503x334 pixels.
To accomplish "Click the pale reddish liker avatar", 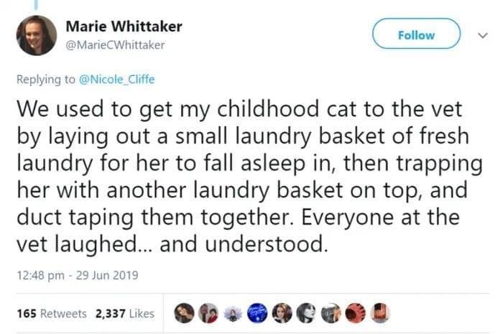I will pos(379,313).
